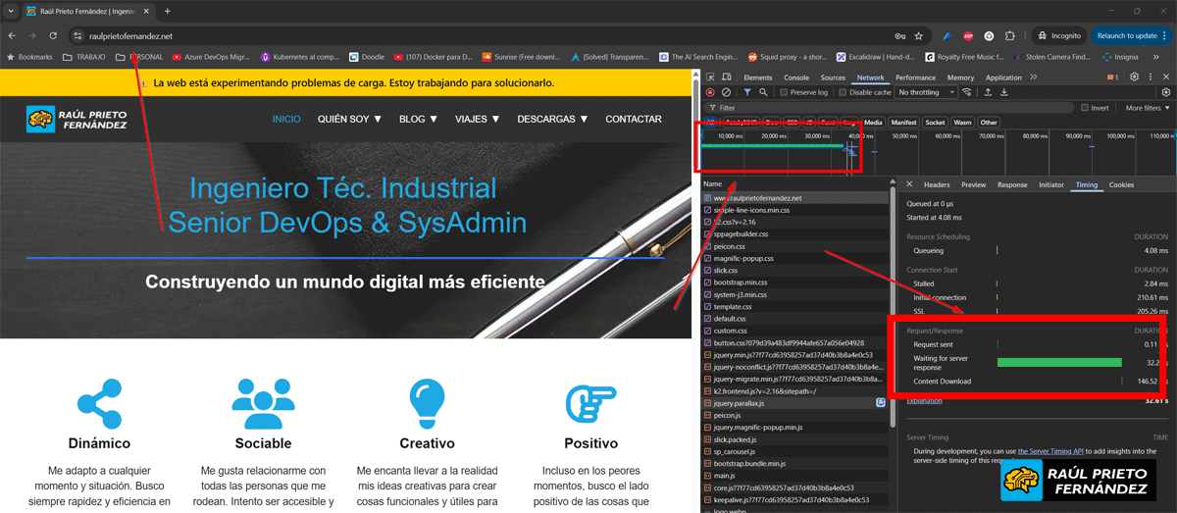1177x513 pixels.
Task: Open network conditions Wi-Fi icon
Action: point(968,92)
